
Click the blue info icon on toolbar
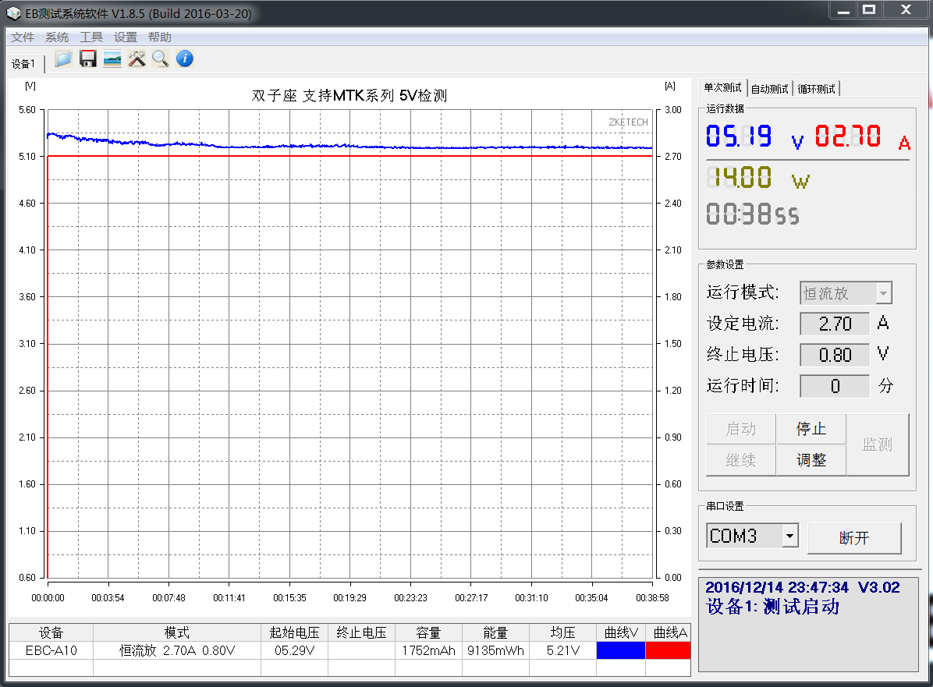pyautogui.click(x=184, y=58)
